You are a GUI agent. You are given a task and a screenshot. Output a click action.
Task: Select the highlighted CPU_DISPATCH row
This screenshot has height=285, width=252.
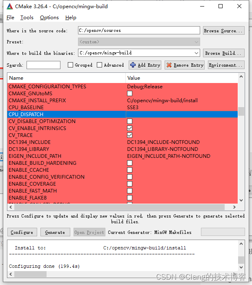tap(123, 114)
